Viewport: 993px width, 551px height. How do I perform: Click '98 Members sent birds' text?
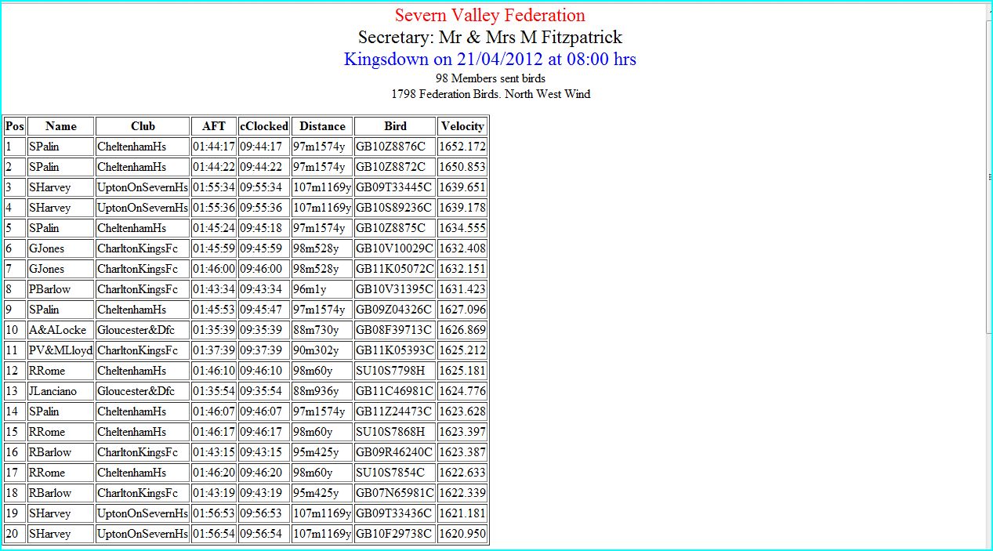(x=491, y=78)
